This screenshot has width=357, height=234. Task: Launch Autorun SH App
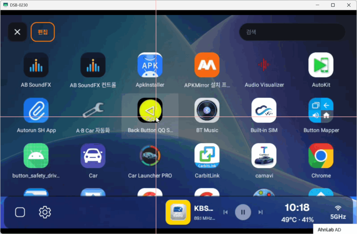pos(36,110)
